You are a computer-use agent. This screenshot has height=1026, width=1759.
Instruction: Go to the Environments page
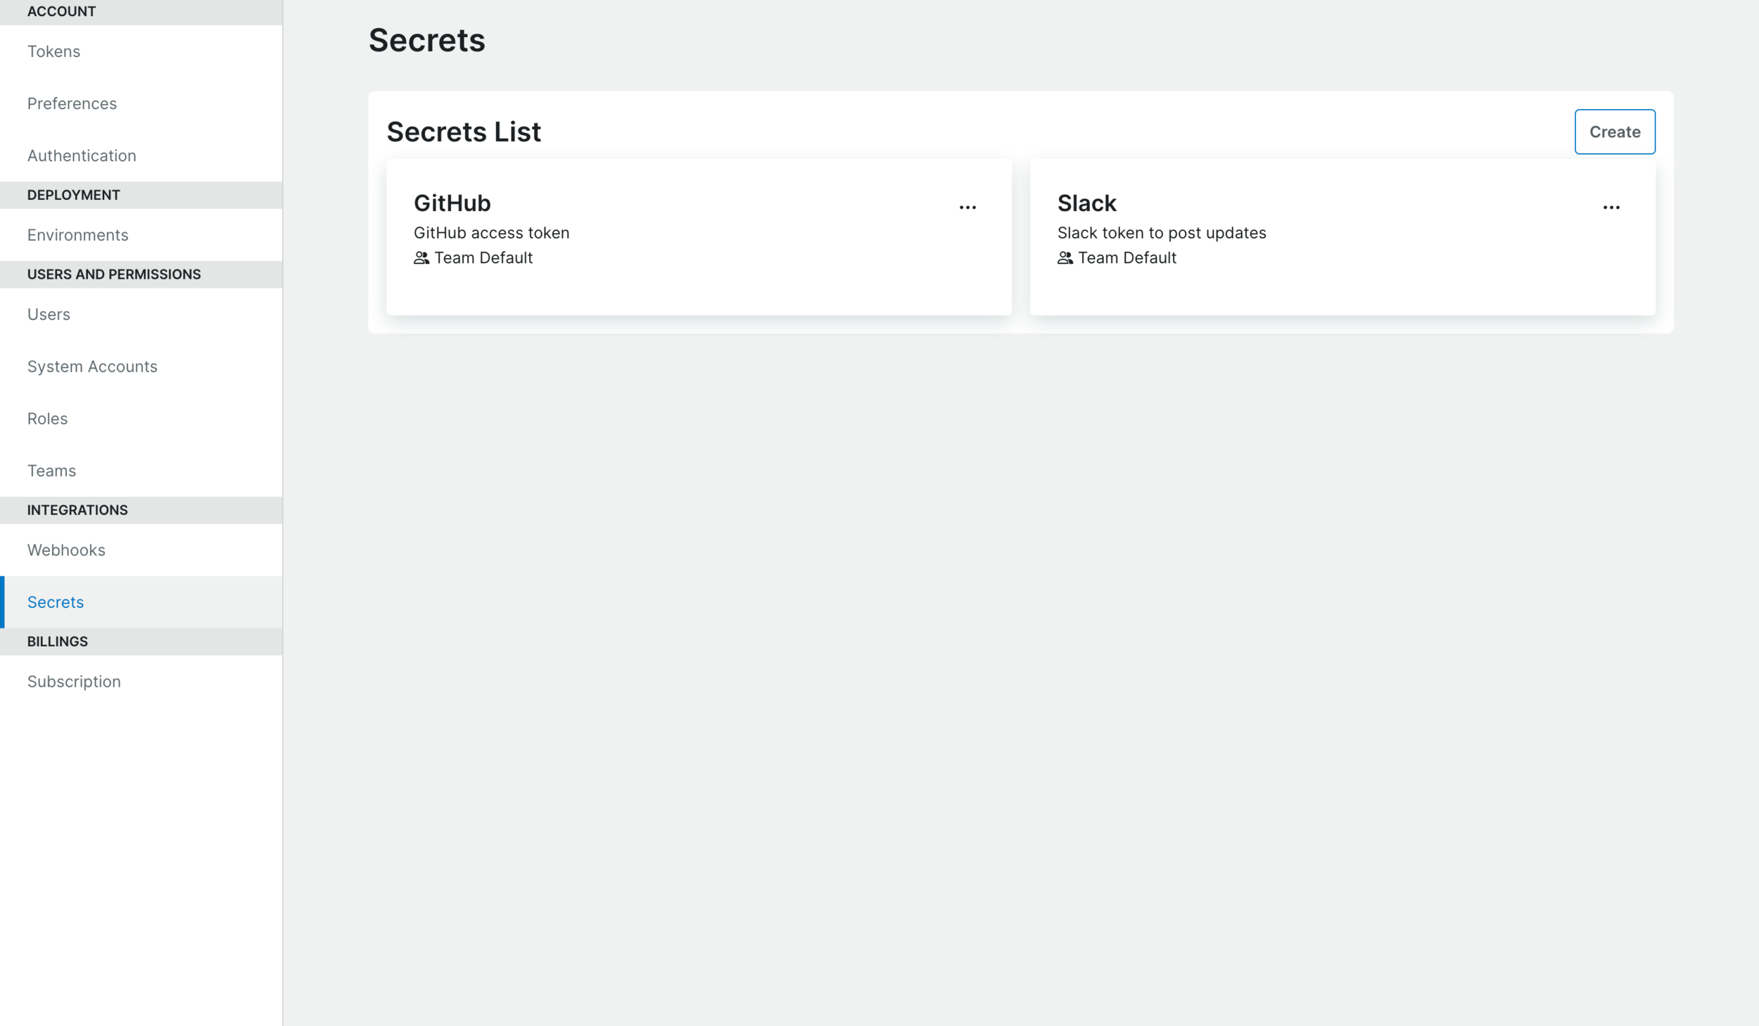77,234
